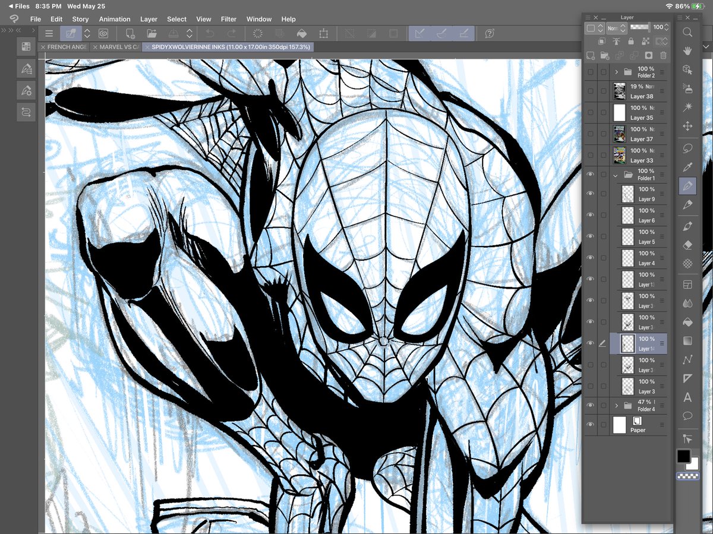Click the Clip Studio swirl icon in command bar
Screen dimensions: 713x534
pos(103,34)
